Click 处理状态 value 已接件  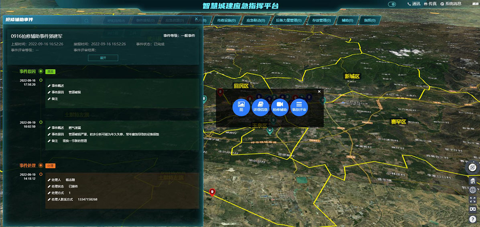tap(73, 186)
